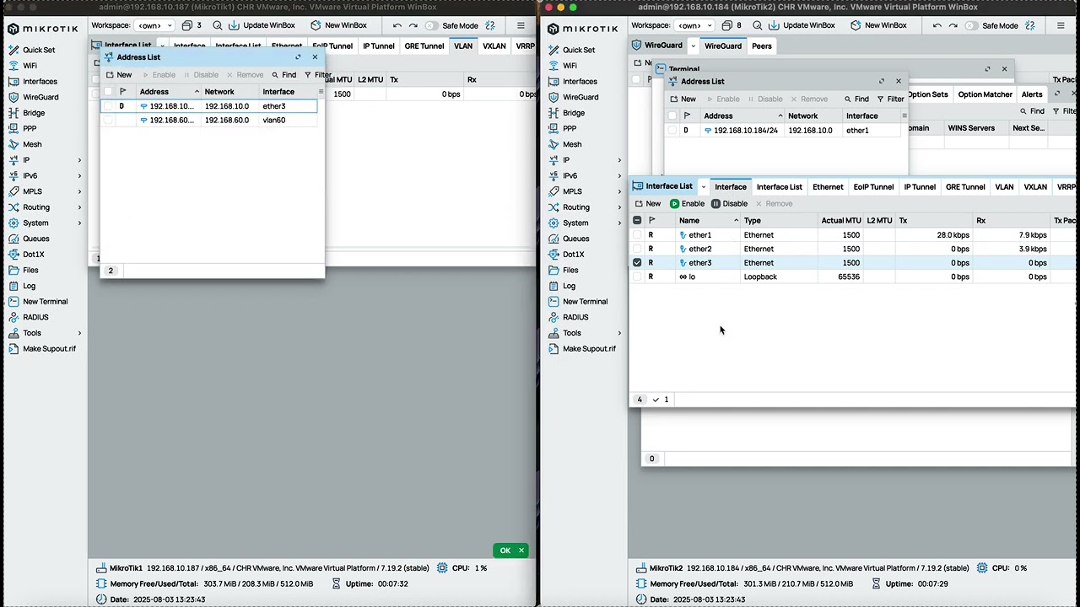Screen dimensions: 1080x607
Task: Switch to GRE Tunnel tab in right window
Action: point(965,187)
